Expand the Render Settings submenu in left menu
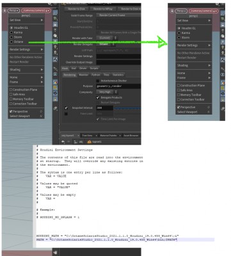 [26, 49]
